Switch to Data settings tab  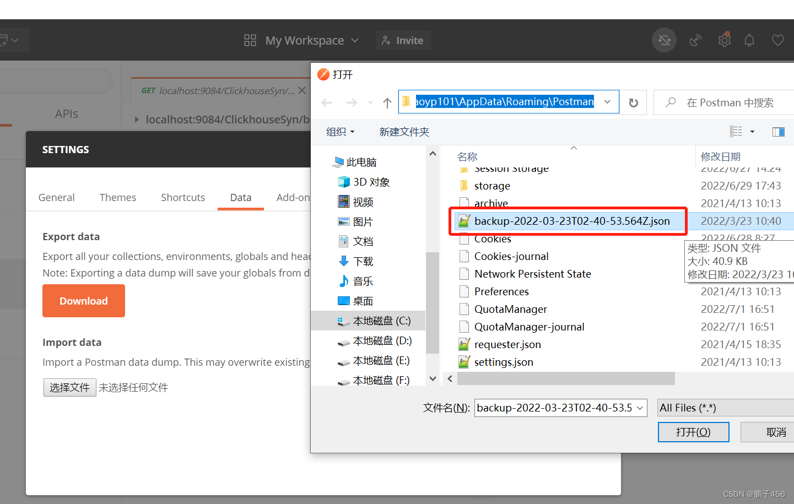(241, 197)
